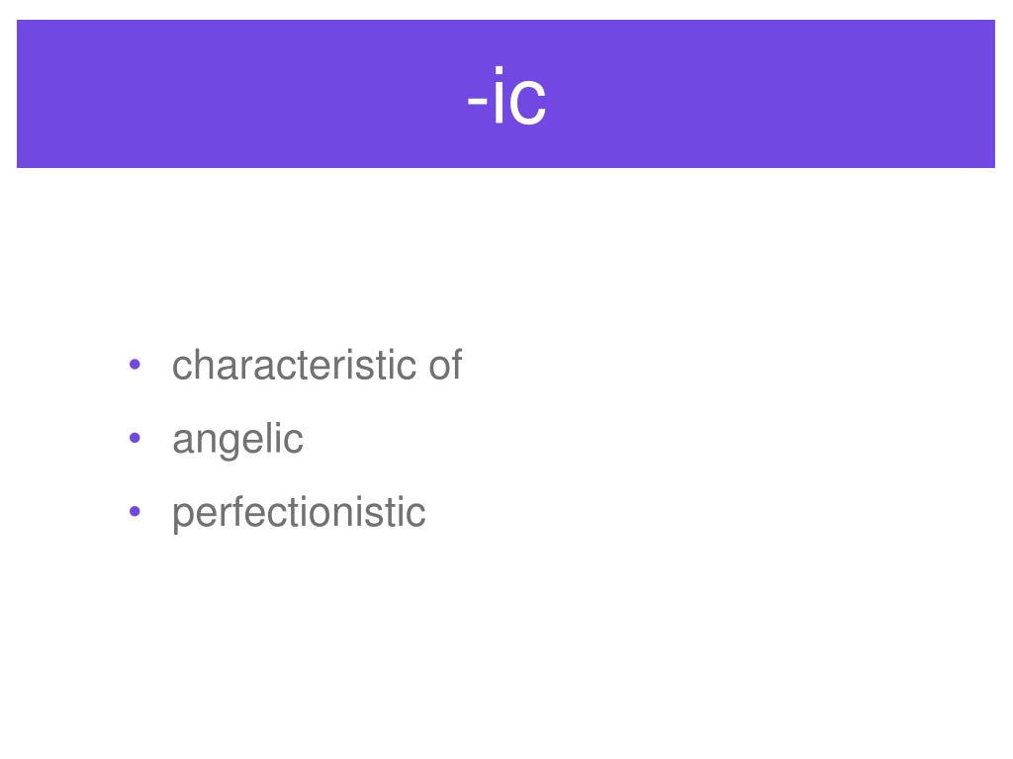Click the word "characteristic" in first bullet
The image size is (1013, 759).
click(294, 366)
